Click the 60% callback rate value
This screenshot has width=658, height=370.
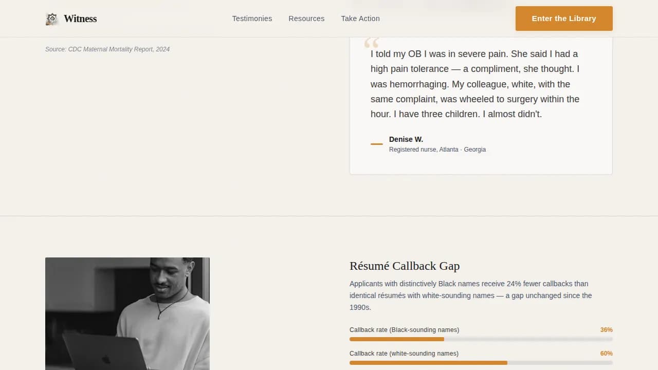coord(607,354)
